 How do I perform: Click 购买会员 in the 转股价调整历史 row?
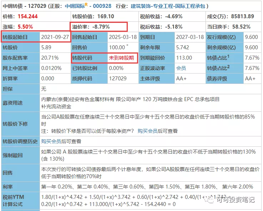tap(51, 141)
